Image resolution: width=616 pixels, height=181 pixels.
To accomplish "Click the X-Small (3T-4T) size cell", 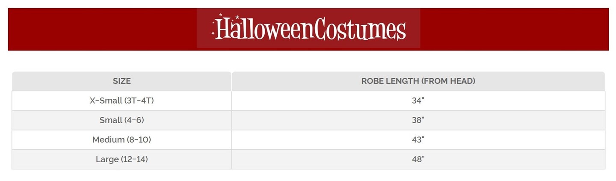I will click(122, 101).
